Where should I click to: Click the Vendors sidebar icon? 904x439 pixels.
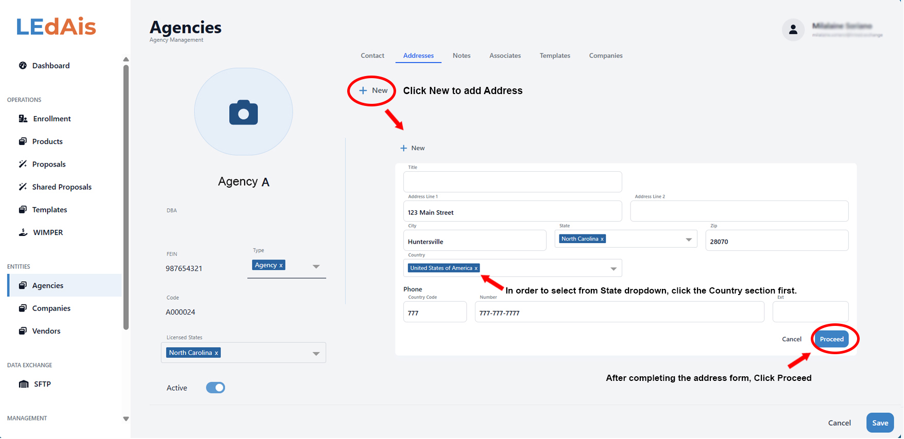point(23,331)
